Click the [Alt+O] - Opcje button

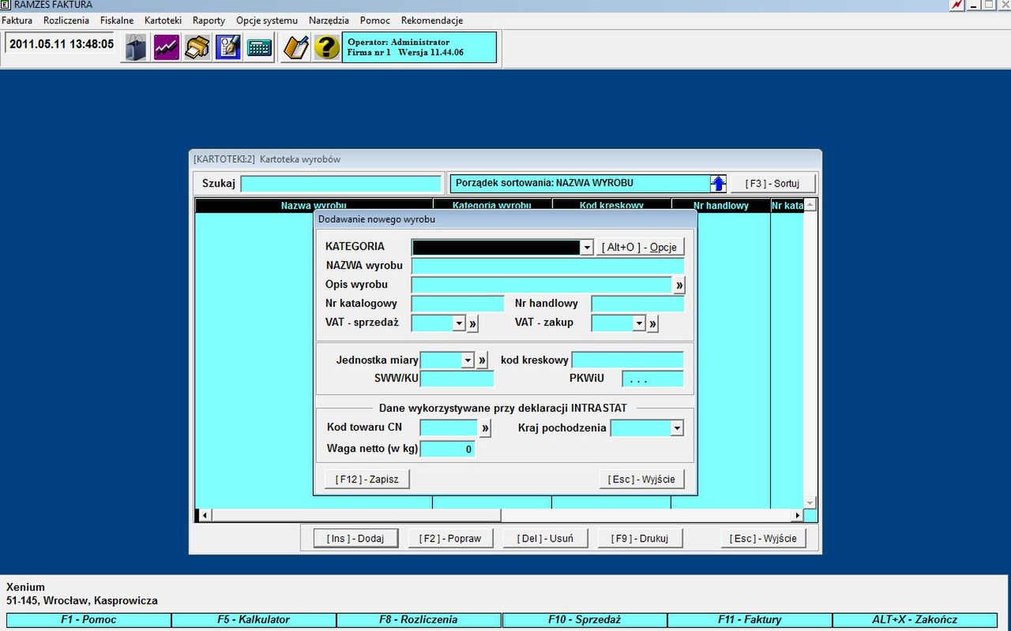tap(640, 248)
